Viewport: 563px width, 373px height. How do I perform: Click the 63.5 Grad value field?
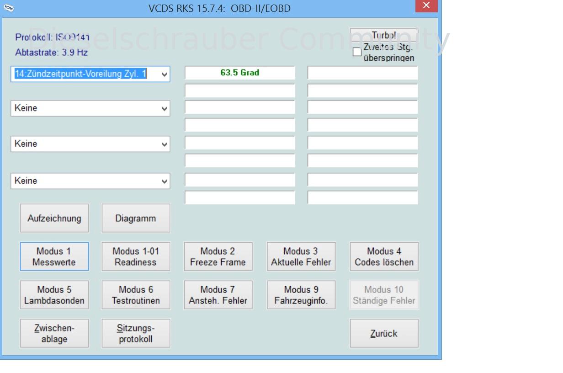(240, 73)
